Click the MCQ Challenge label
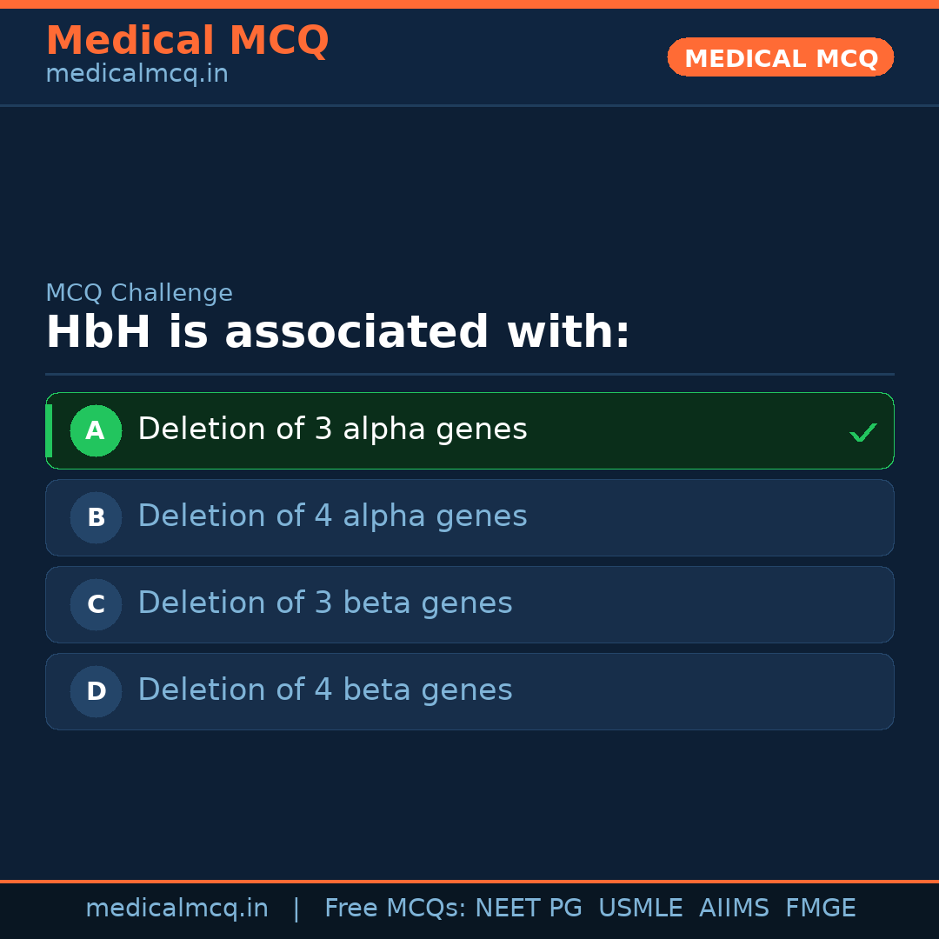 (x=139, y=293)
